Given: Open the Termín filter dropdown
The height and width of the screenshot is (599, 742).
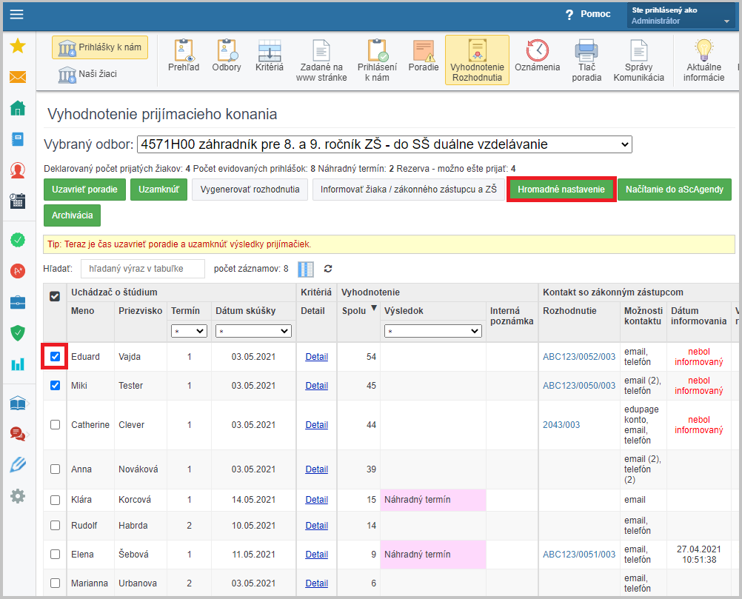Looking at the screenshot, I should pyautogui.click(x=189, y=331).
